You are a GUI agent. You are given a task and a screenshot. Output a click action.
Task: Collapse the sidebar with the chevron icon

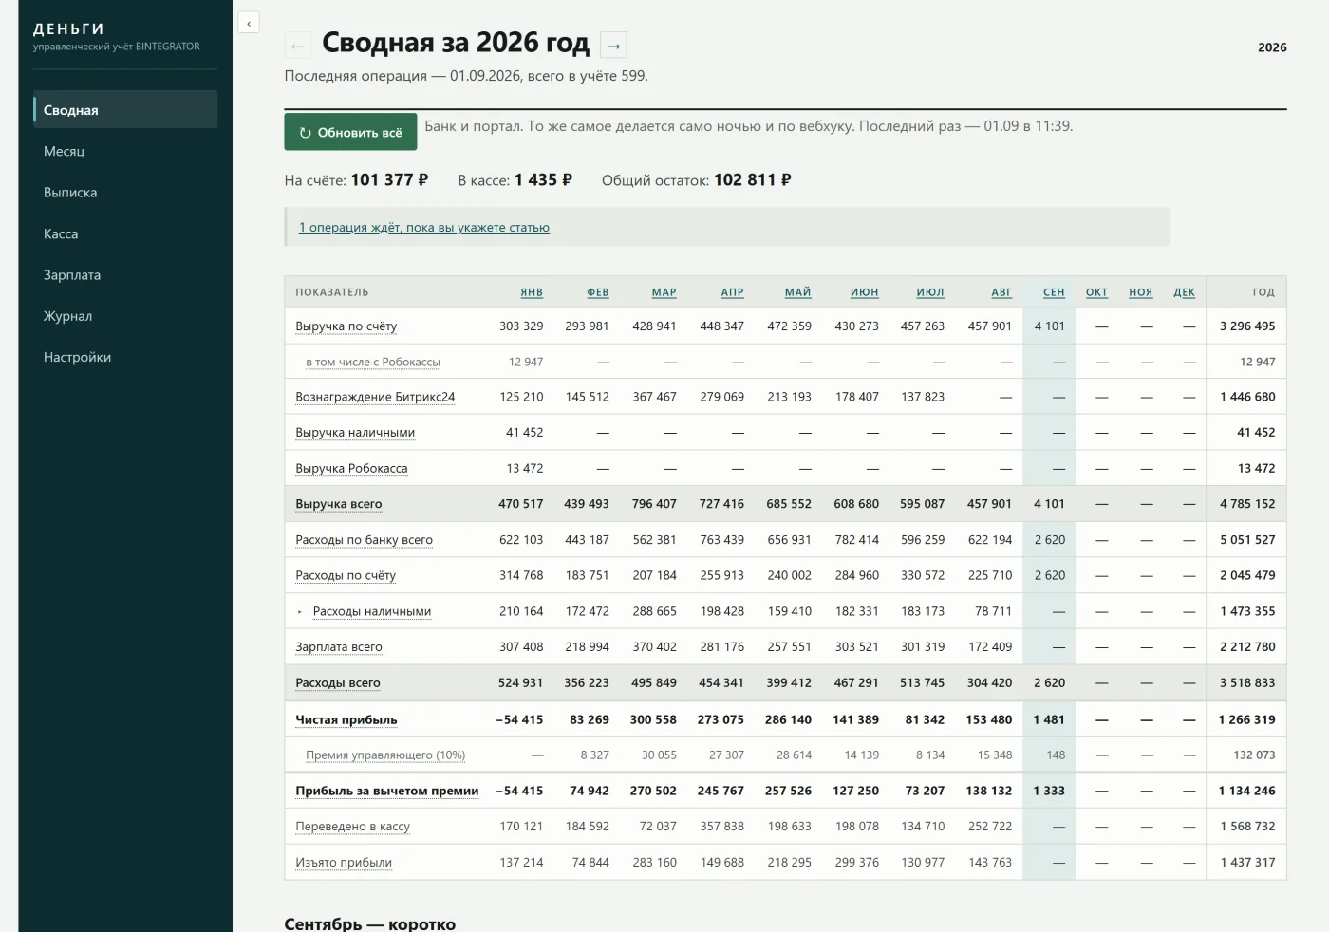click(249, 23)
